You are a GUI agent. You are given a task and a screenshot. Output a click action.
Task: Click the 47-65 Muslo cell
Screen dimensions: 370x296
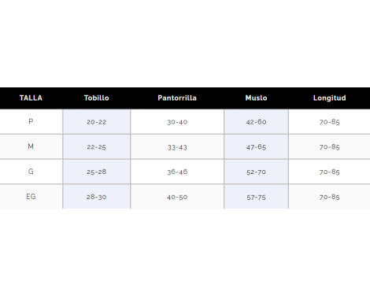(x=256, y=146)
